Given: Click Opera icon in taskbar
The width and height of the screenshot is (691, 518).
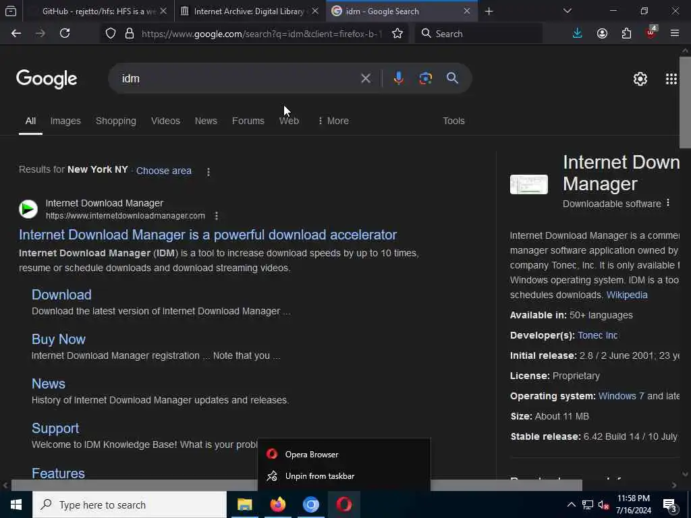Looking at the screenshot, I should 344,505.
